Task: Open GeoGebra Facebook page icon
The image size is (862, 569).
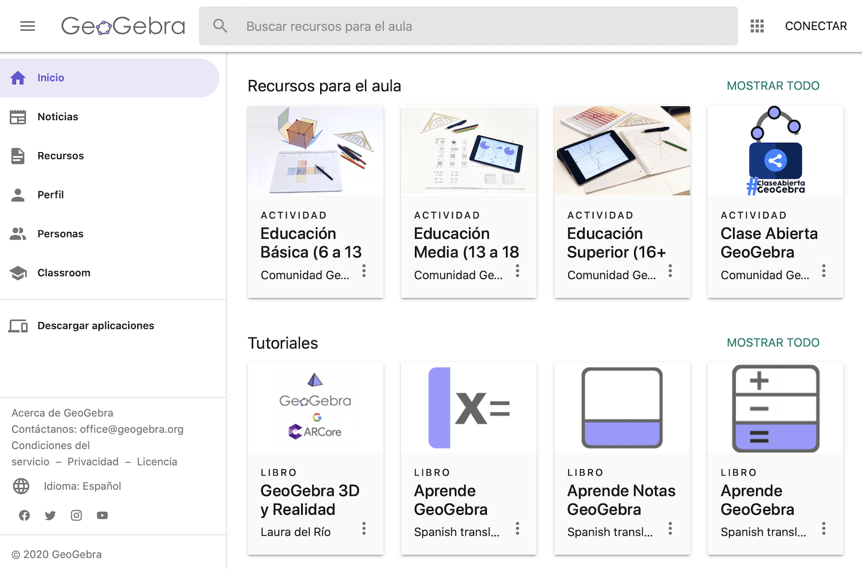Action: pyautogui.click(x=24, y=515)
